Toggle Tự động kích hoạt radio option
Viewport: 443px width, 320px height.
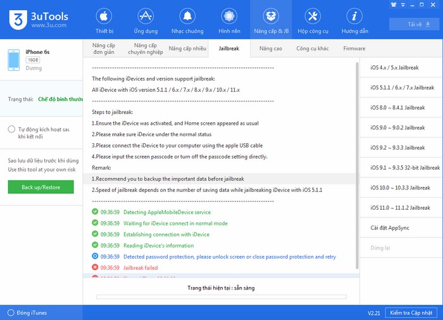pos(11,129)
